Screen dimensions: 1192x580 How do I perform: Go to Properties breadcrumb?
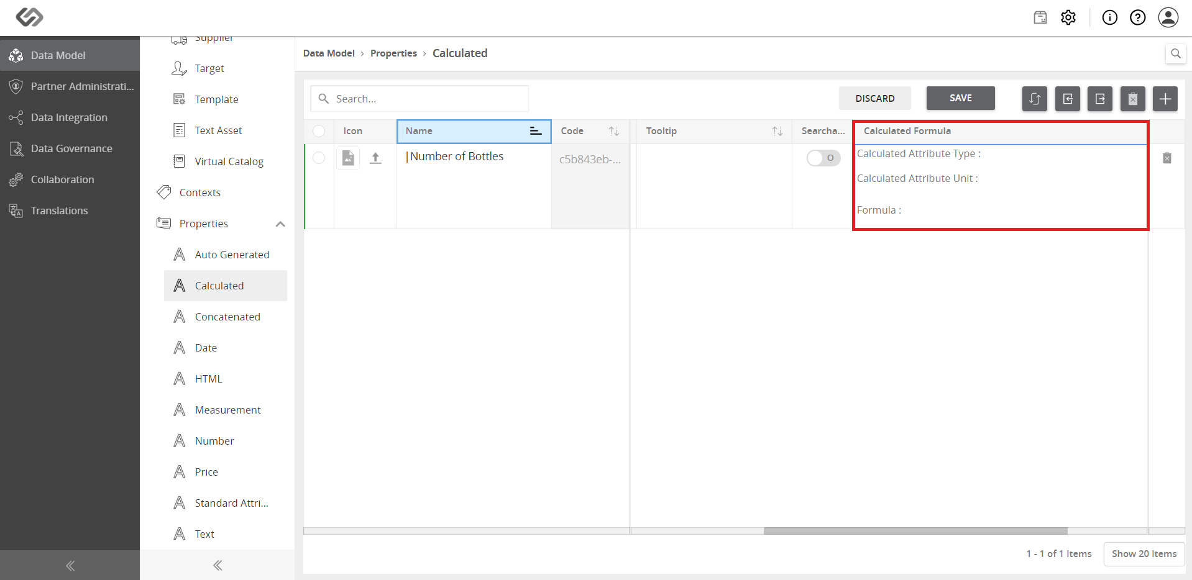(x=393, y=53)
